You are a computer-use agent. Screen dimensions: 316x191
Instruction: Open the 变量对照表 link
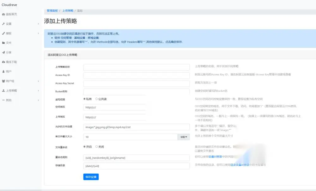[215, 157]
